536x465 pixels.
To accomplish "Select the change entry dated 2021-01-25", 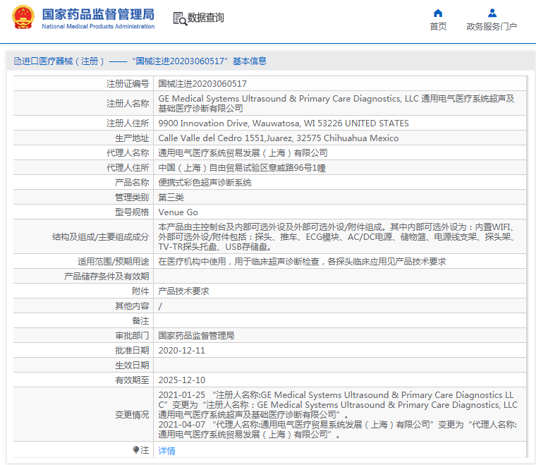I will tap(338, 405).
